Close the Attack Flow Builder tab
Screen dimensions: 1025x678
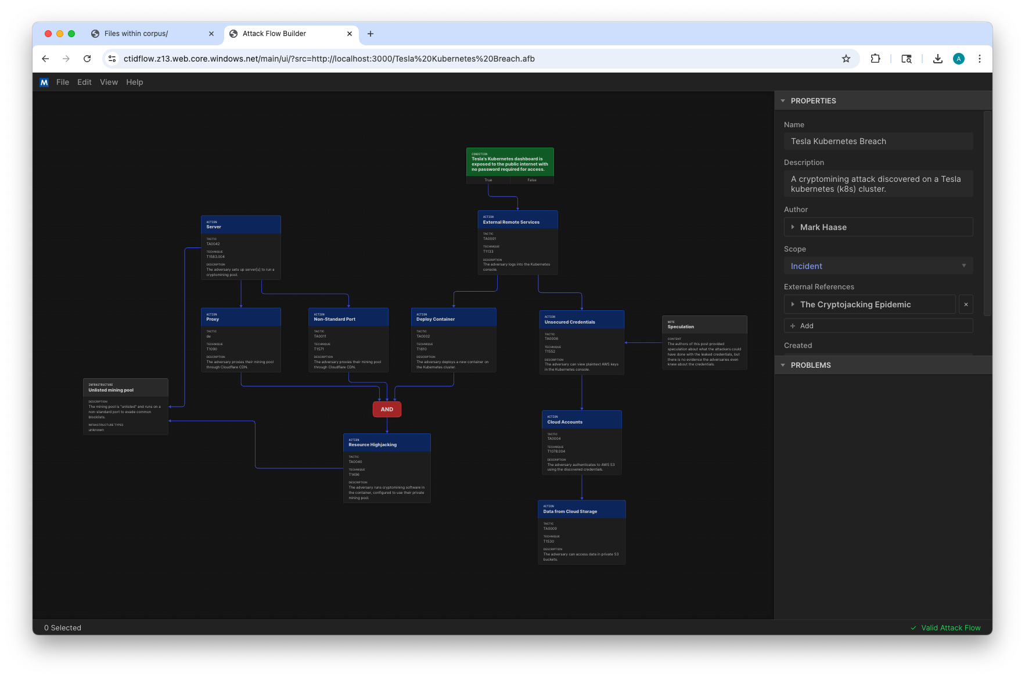click(350, 34)
